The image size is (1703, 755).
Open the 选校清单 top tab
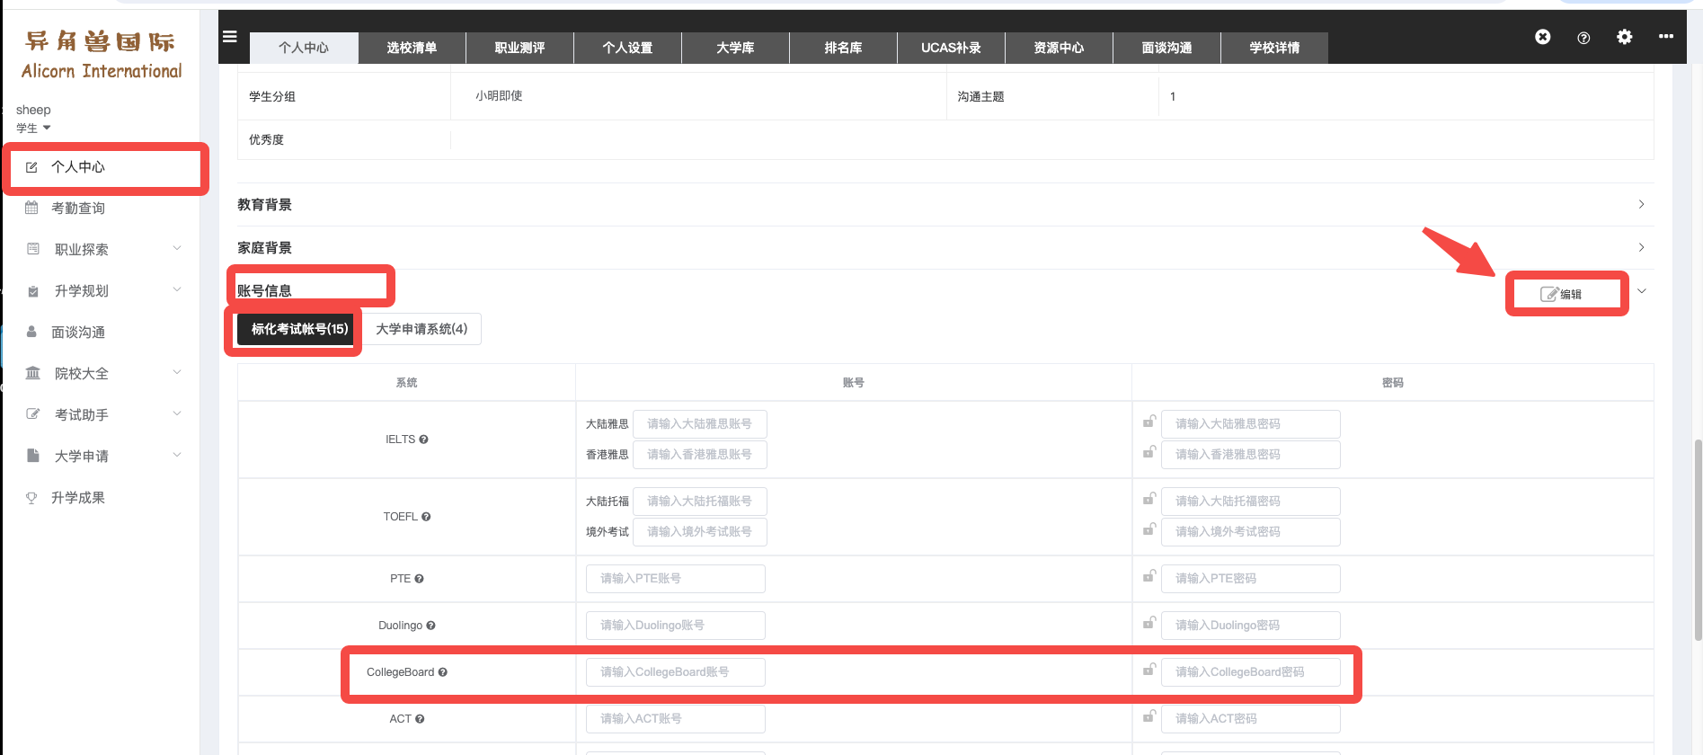click(x=412, y=48)
